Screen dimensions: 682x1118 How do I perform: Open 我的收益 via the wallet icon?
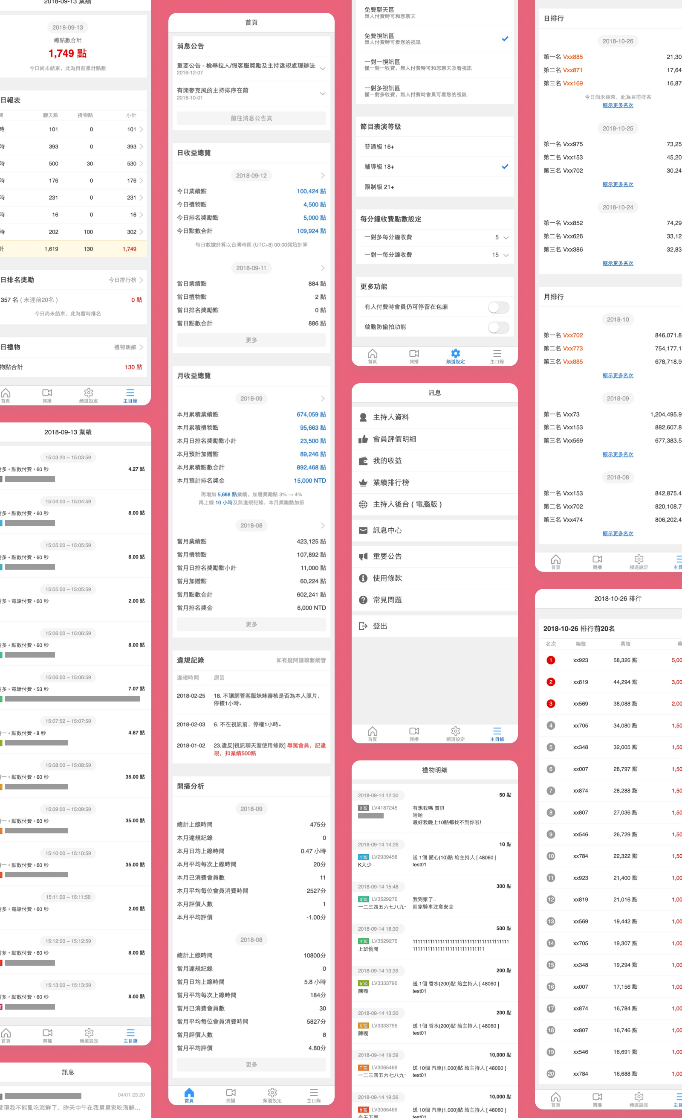363,460
